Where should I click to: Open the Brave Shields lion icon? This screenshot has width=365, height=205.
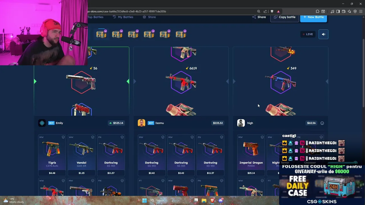(x=272, y=11)
